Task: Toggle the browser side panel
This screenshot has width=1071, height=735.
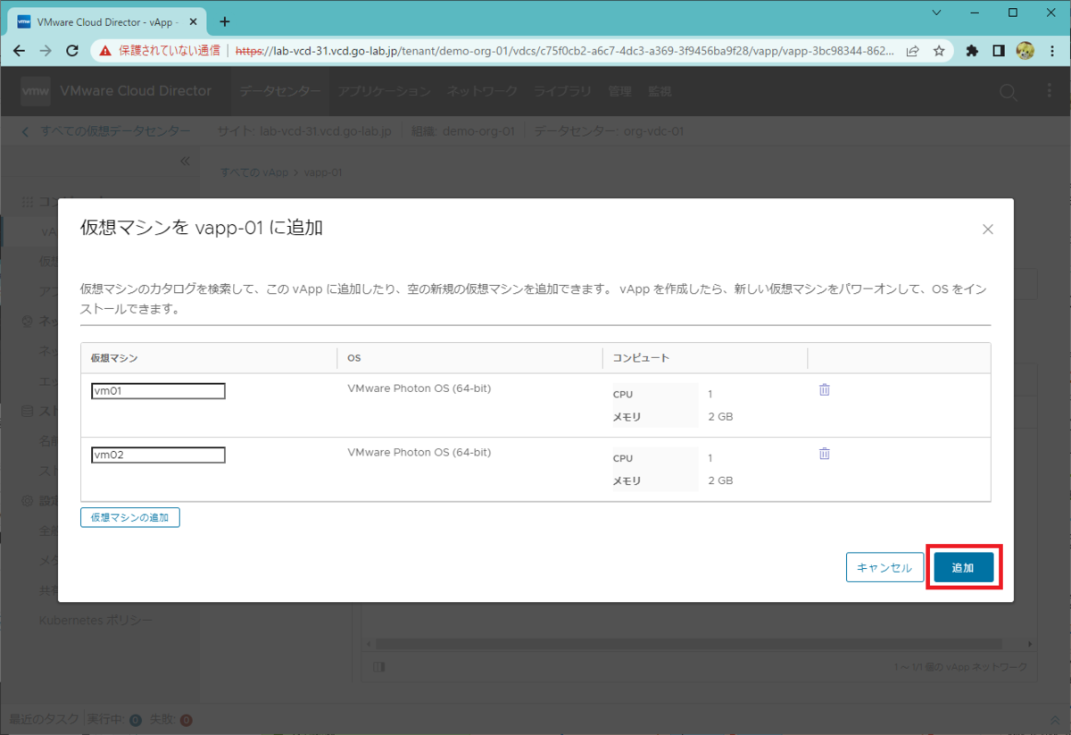Action: [999, 51]
